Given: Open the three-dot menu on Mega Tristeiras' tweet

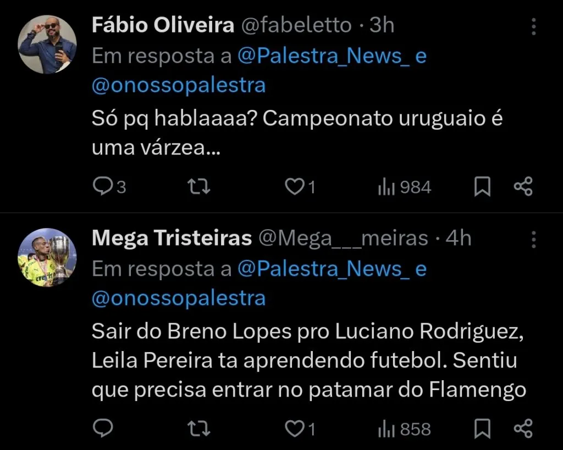Looking at the screenshot, I should pyautogui.click(x=534, y=238).
